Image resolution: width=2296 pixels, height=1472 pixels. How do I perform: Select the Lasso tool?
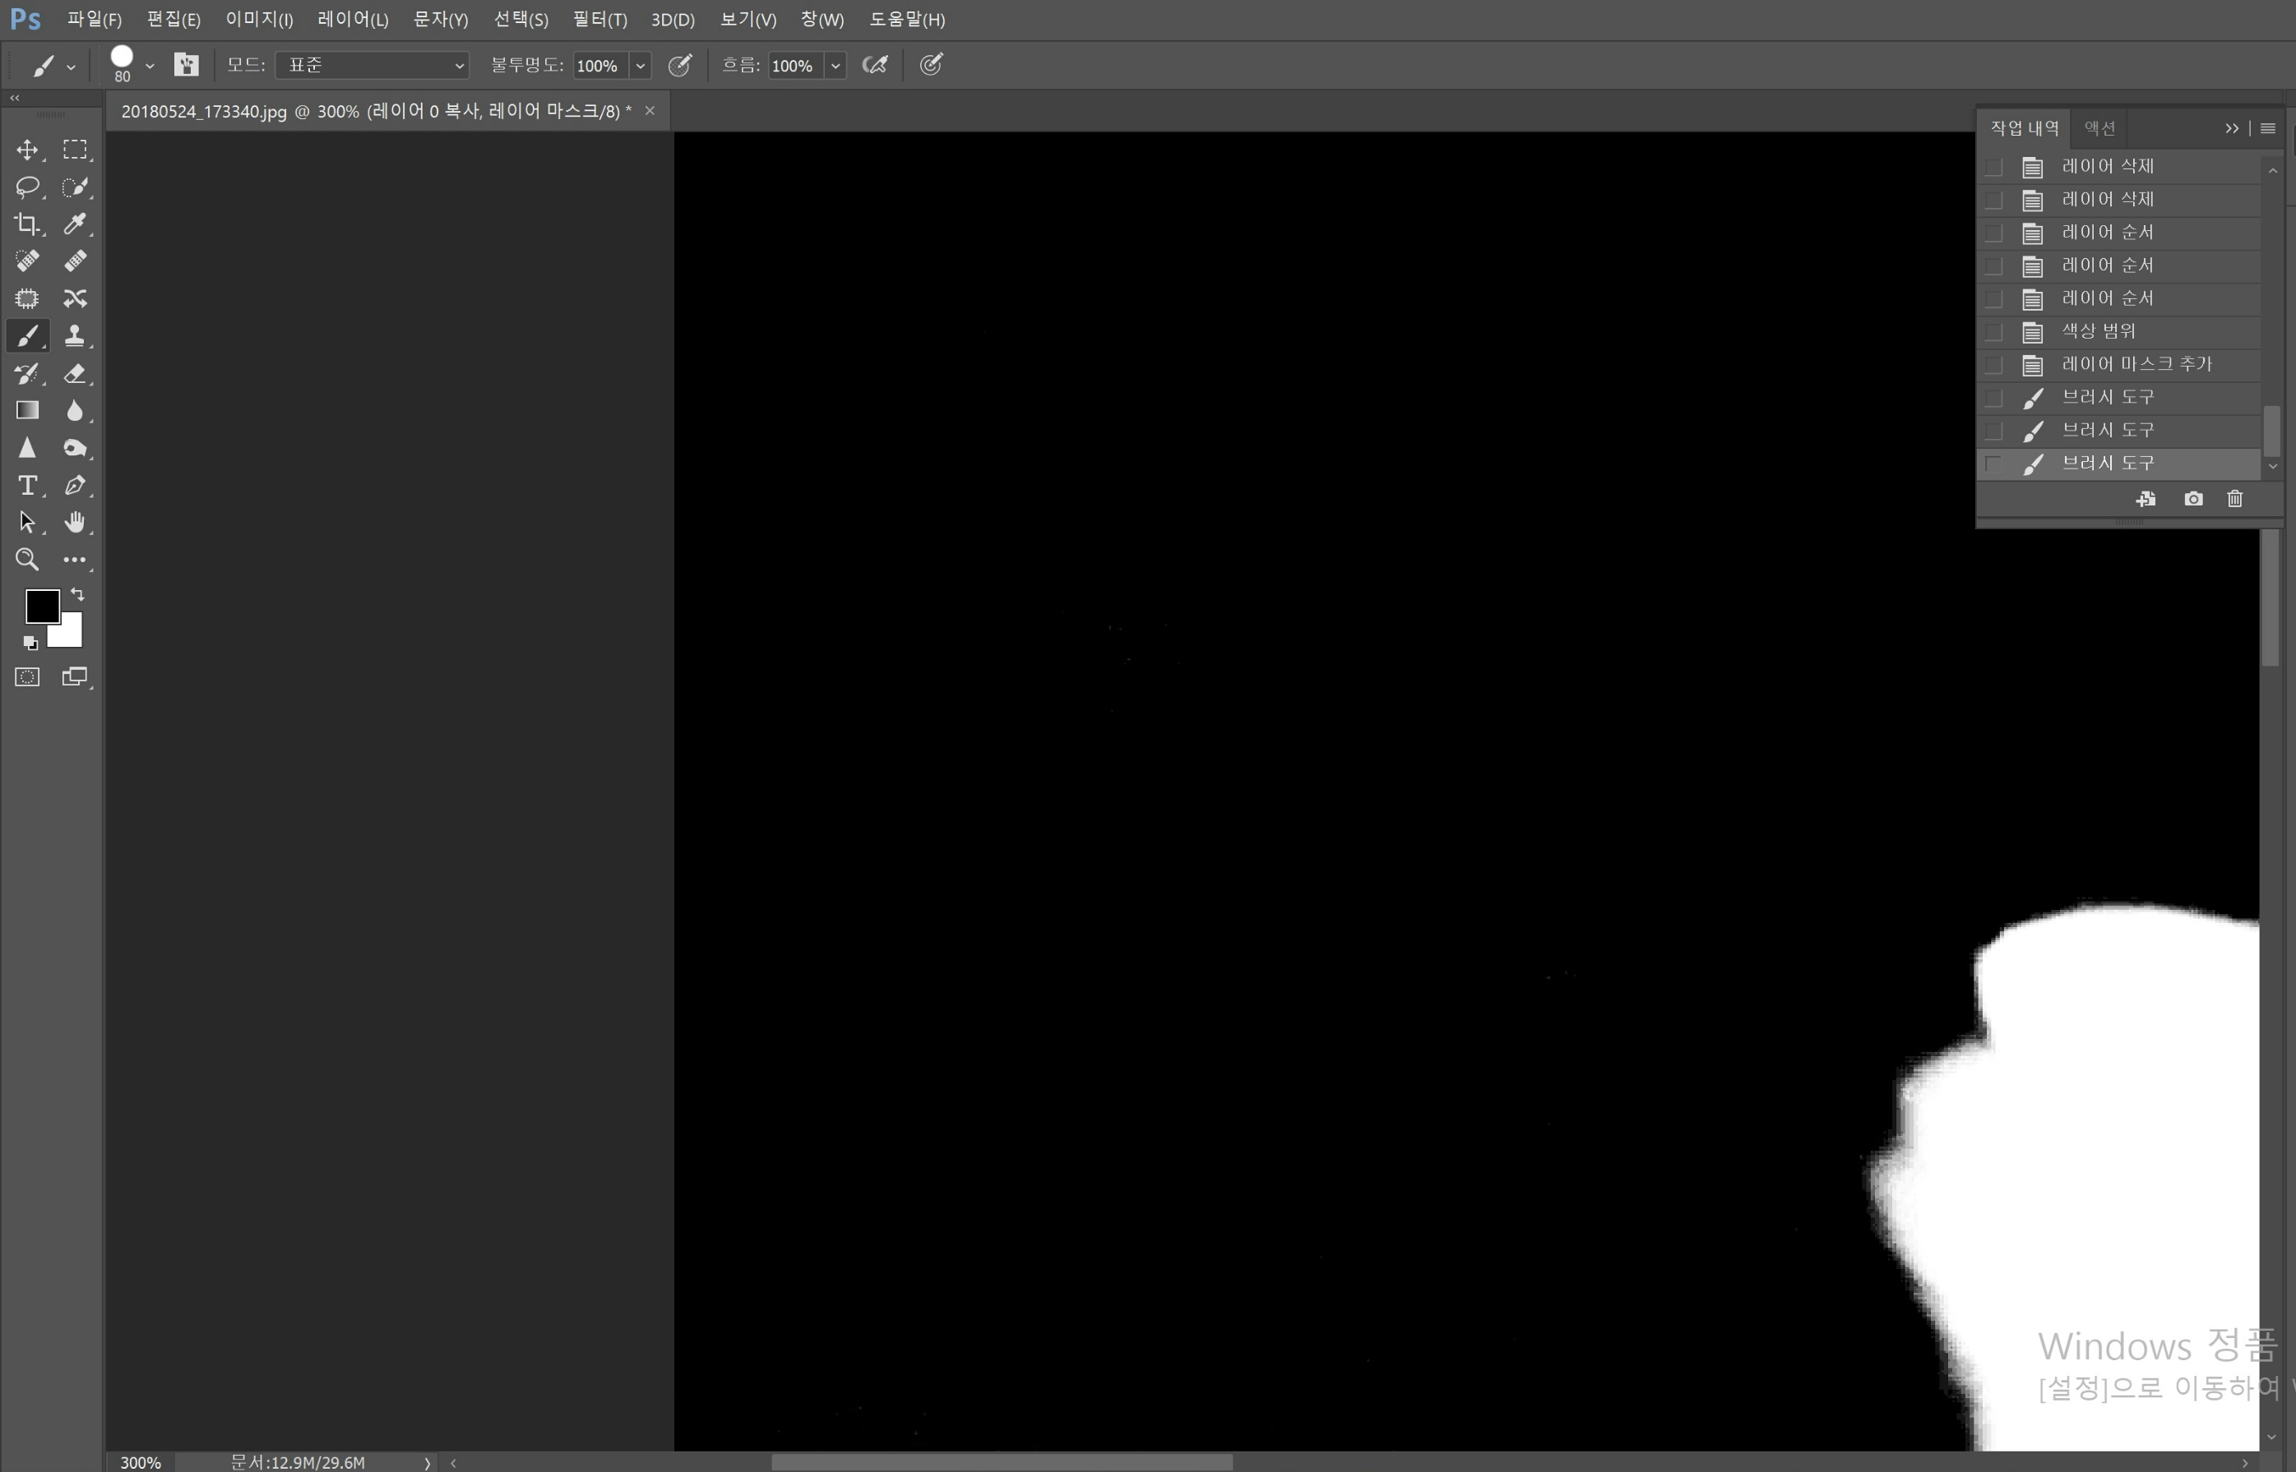click(27, 187)
